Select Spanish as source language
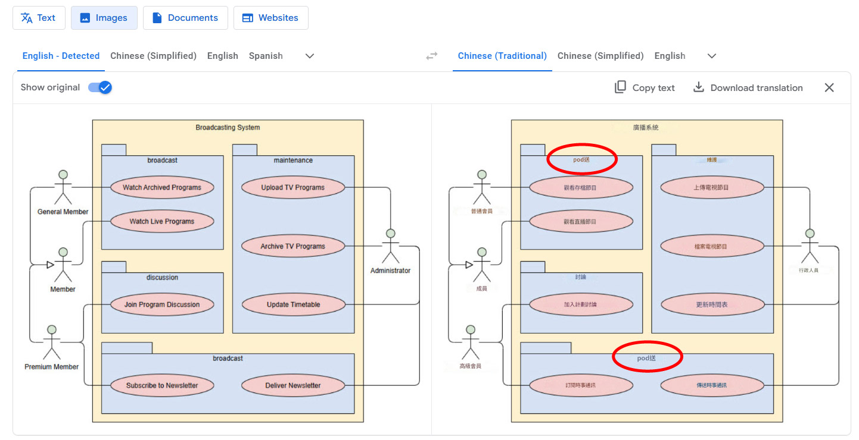 [266, 56]
